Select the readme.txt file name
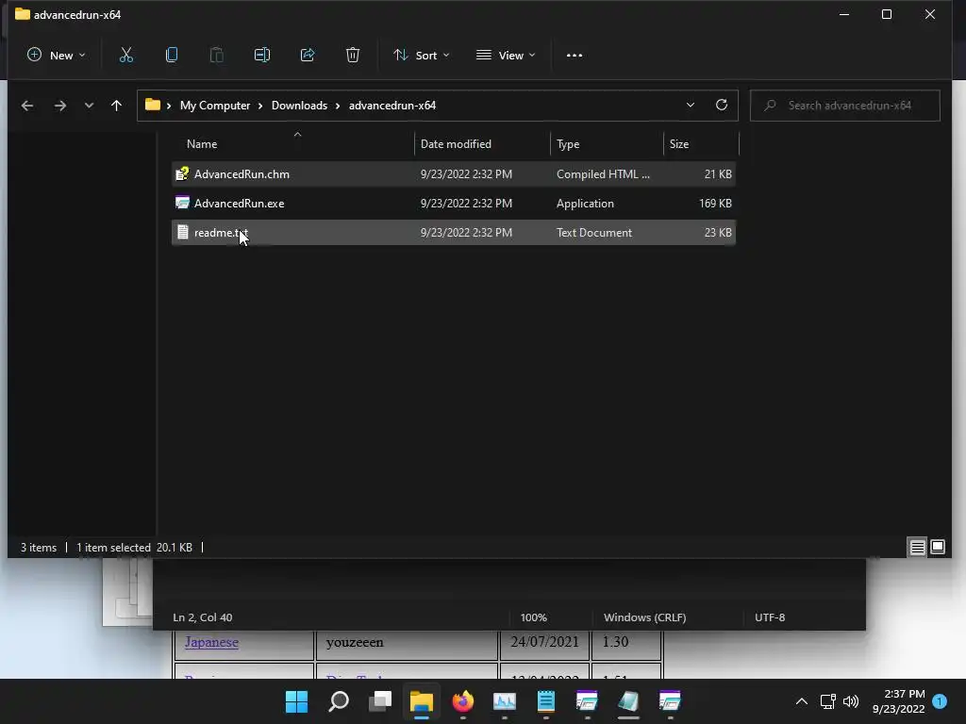The height and width of the screenshot is (724, 966). [x=221, y=233]
